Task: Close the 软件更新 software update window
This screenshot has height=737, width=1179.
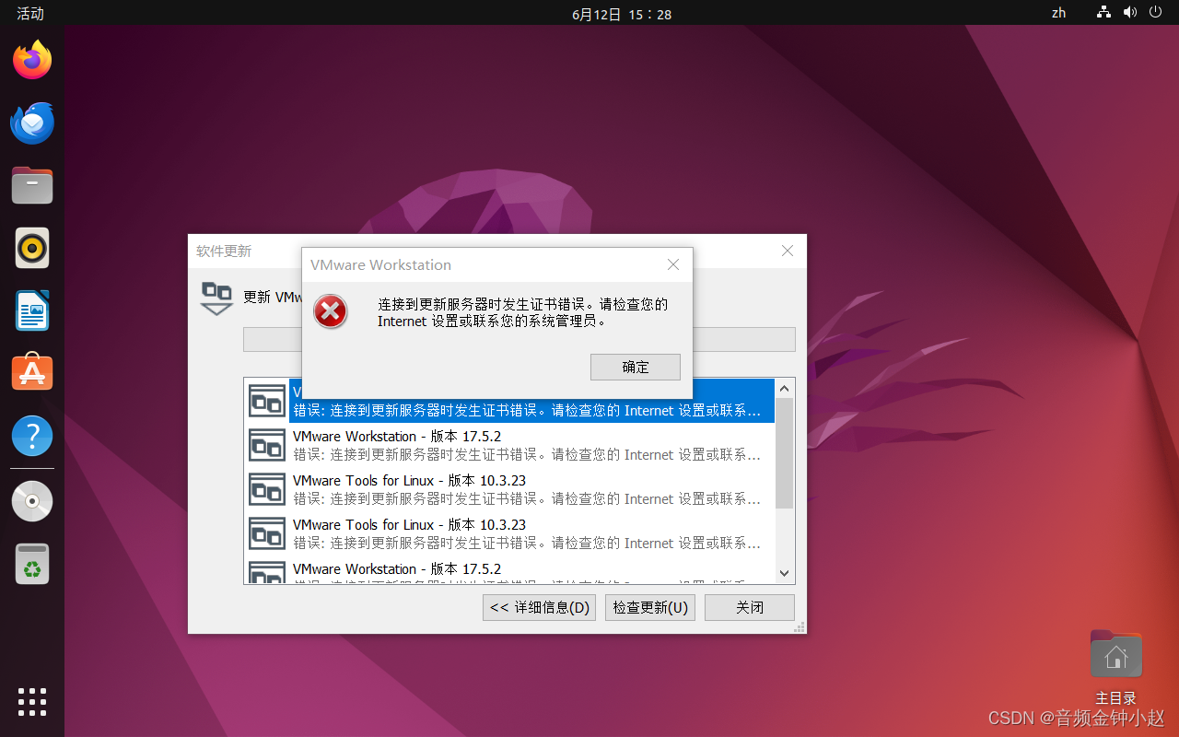Action: (788, 251)
